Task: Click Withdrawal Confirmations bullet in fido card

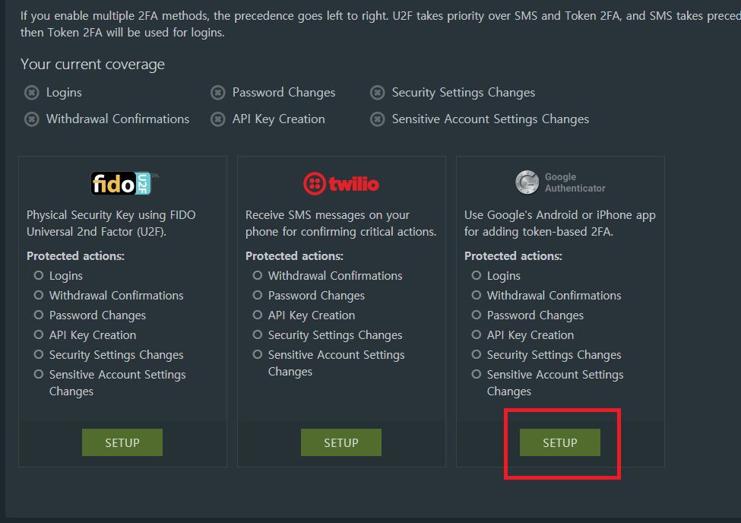Action: click(39, 295)
